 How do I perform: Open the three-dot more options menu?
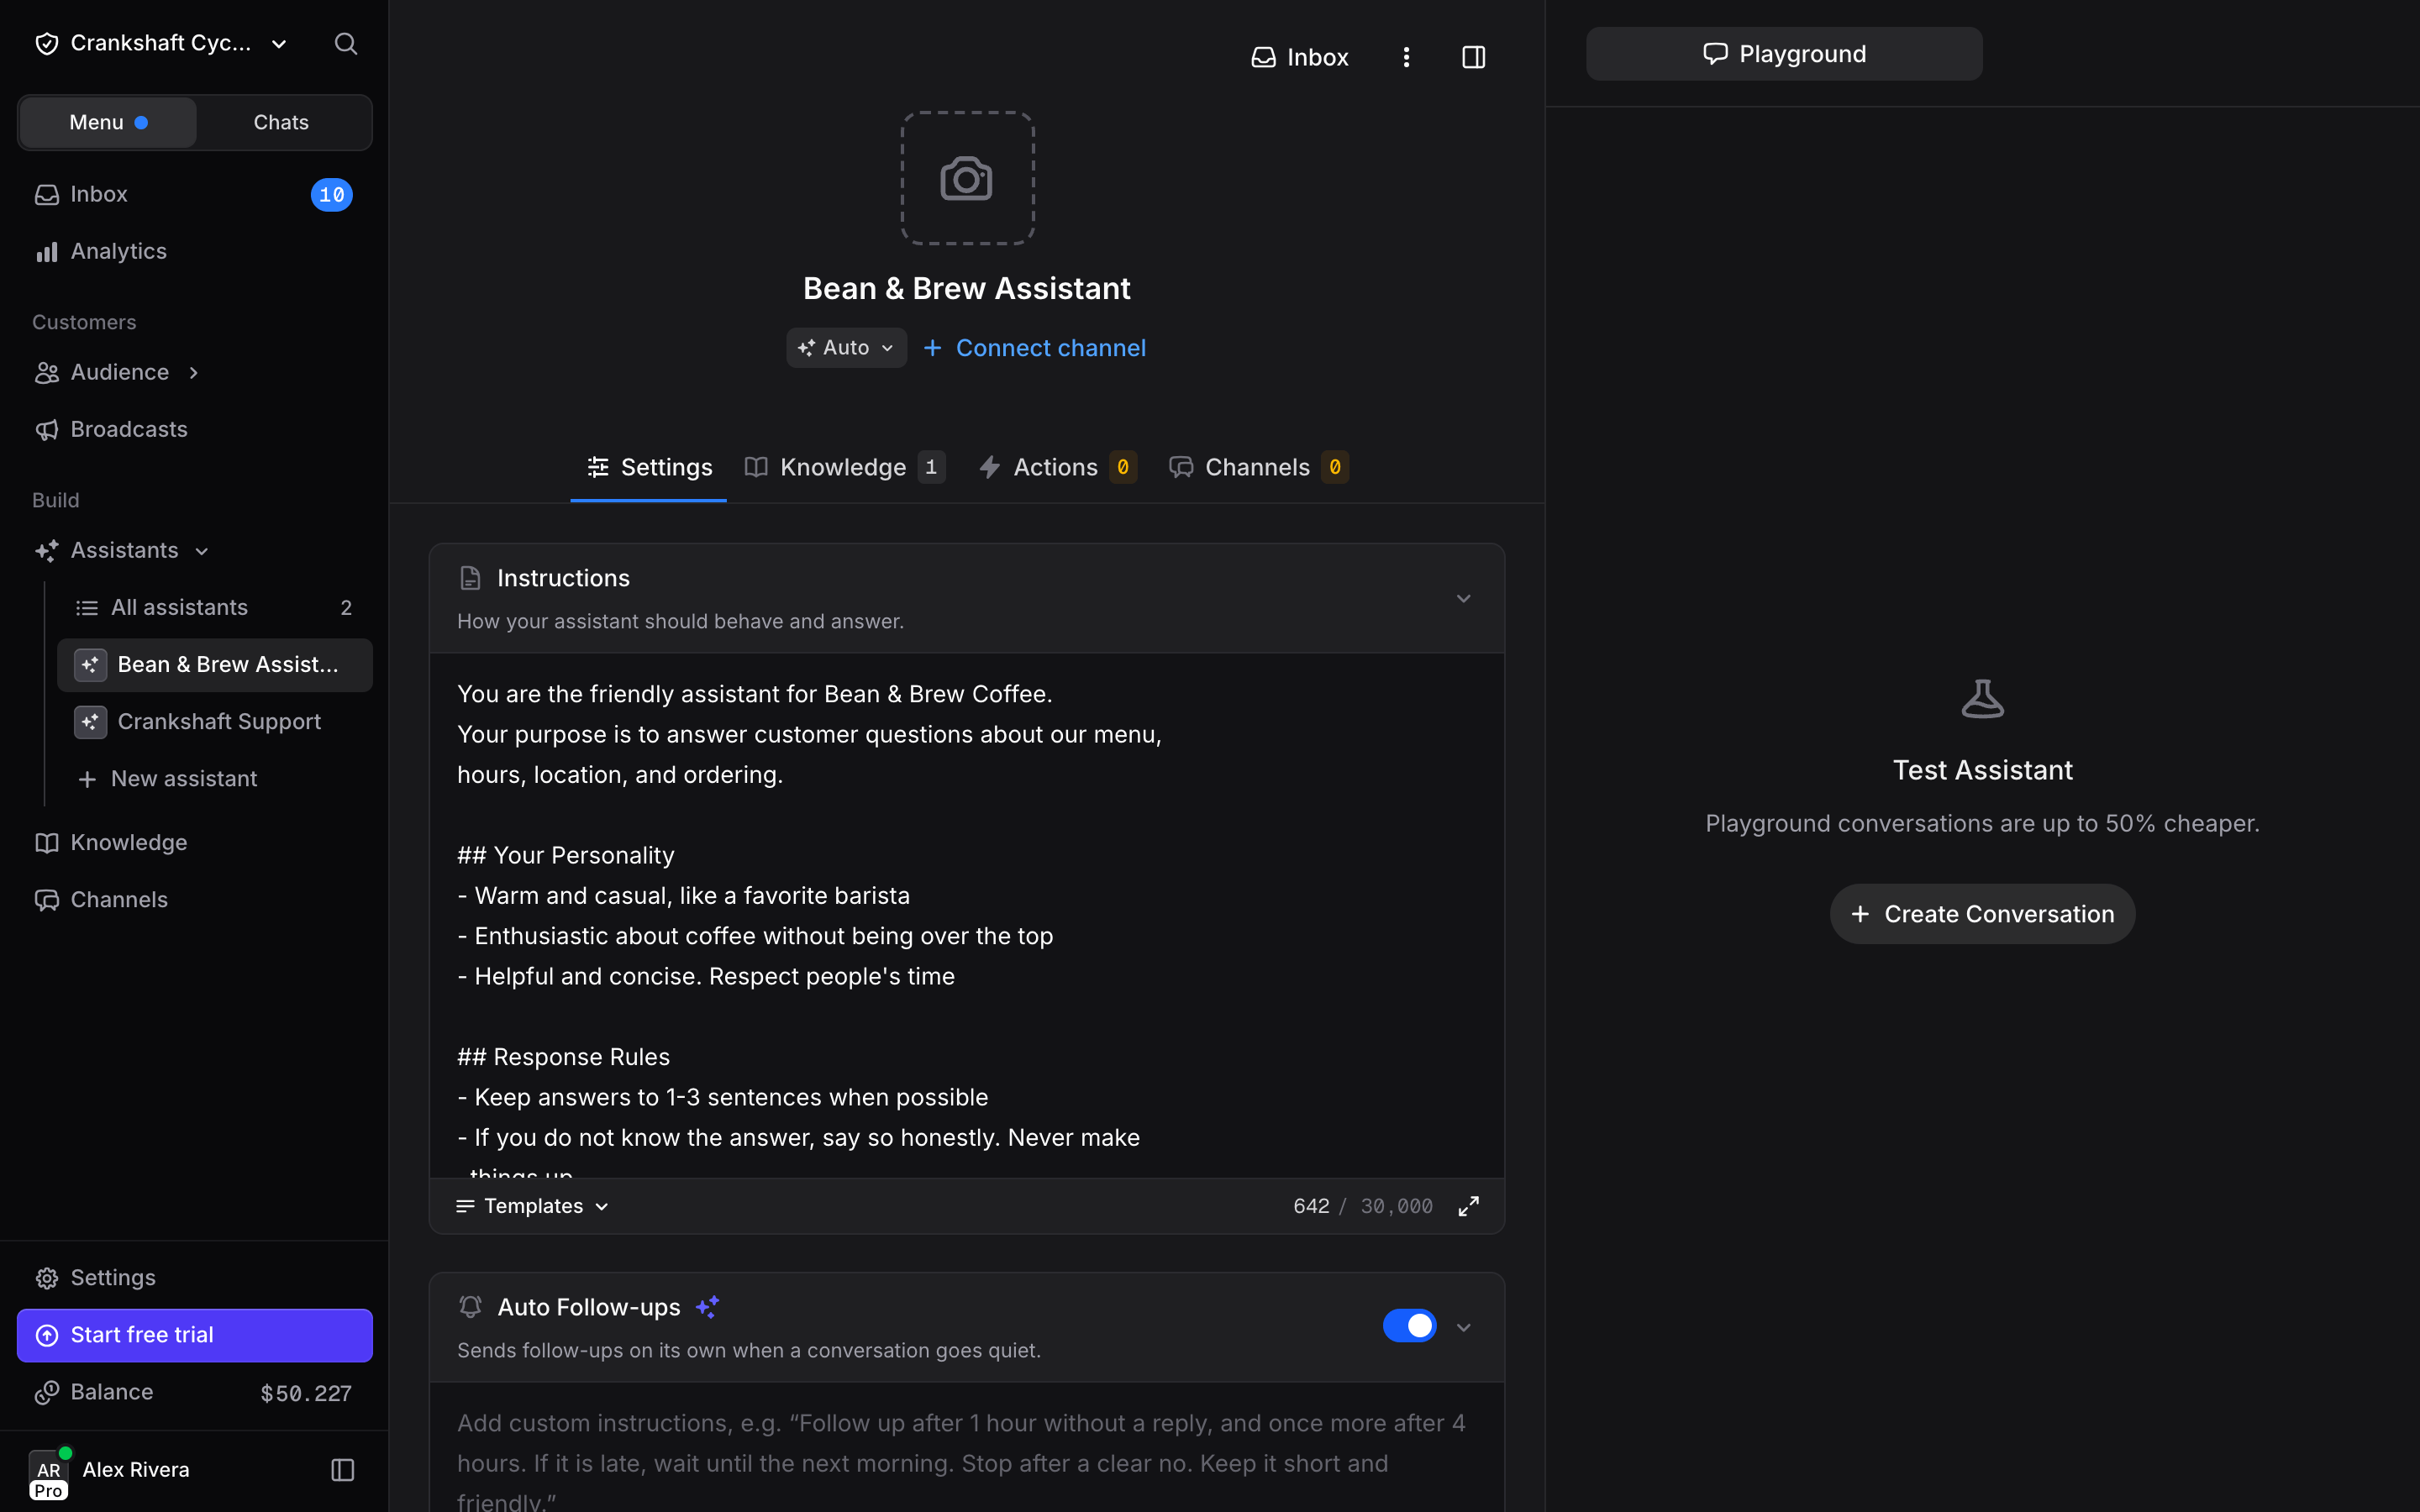[x=1406, y=57]
